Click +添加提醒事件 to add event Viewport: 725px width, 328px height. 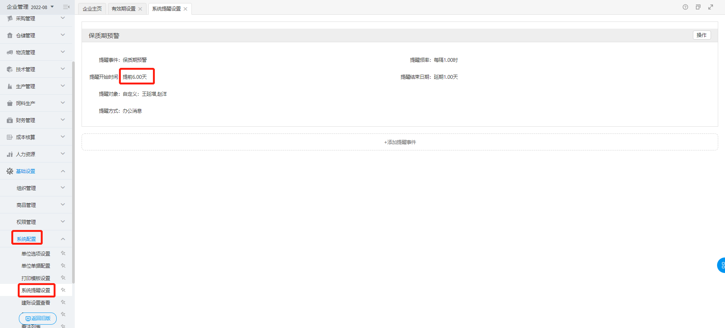click(400, 142)
